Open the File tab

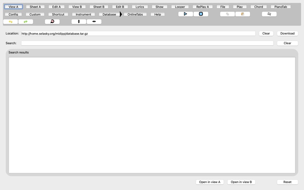pos(223,7)
